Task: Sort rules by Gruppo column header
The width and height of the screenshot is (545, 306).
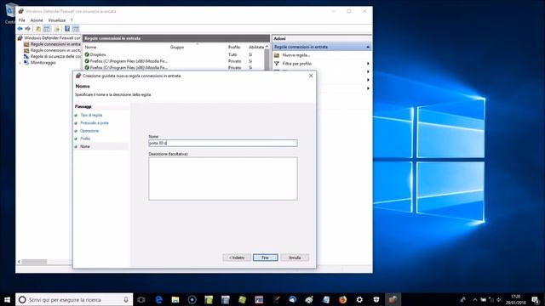Action: [177, 47]
